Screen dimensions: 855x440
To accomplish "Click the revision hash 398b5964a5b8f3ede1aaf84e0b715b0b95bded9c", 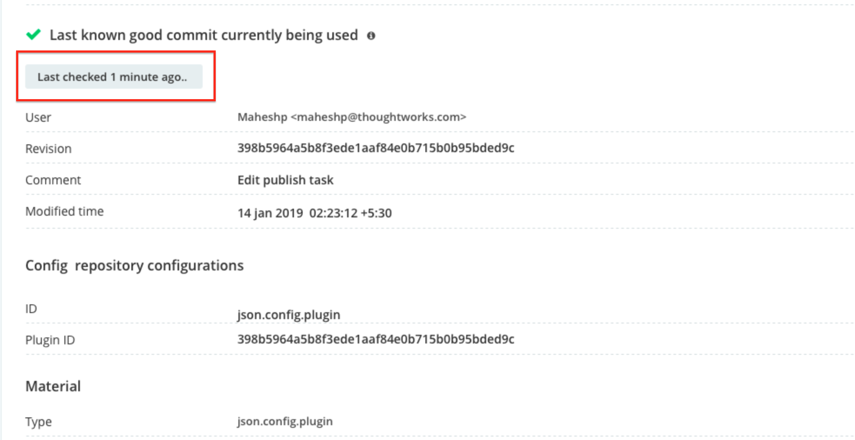I will (x=376, y=148).
